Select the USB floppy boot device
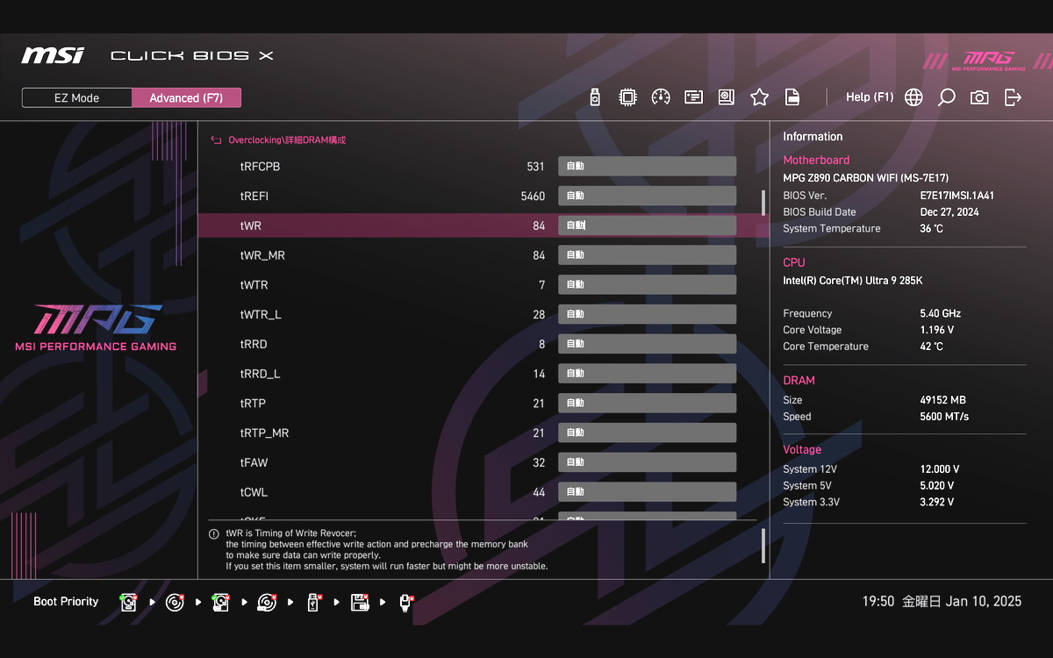 (360, 602)
